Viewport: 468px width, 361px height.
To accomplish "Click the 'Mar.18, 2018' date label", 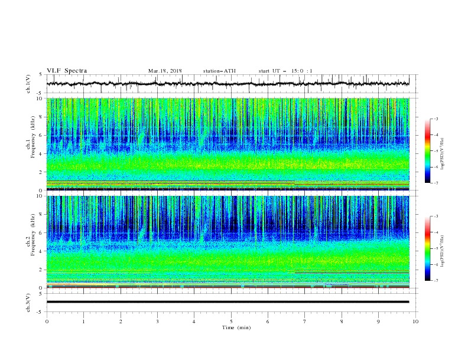I will (165, 71).
